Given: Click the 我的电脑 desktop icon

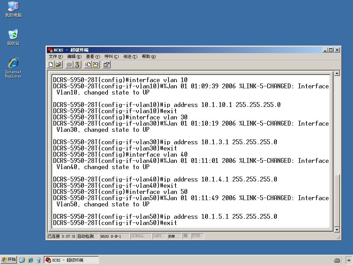Looking at the screenshot, I should click(13, 9).
